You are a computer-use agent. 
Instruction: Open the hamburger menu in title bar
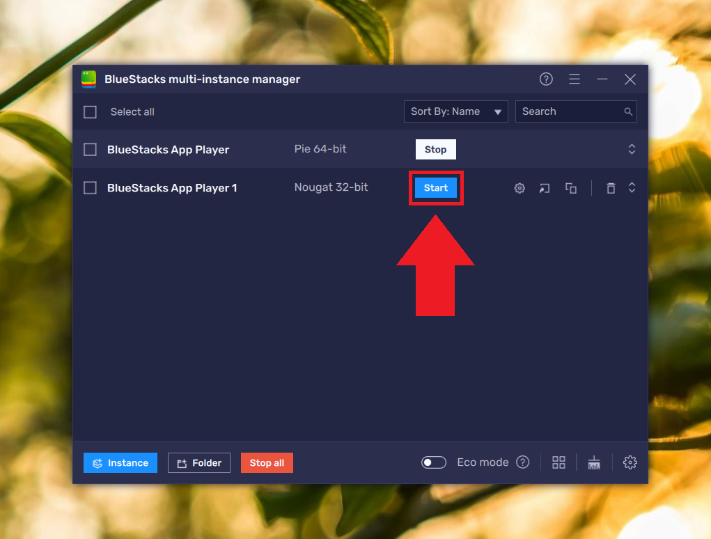coord(575,79)
